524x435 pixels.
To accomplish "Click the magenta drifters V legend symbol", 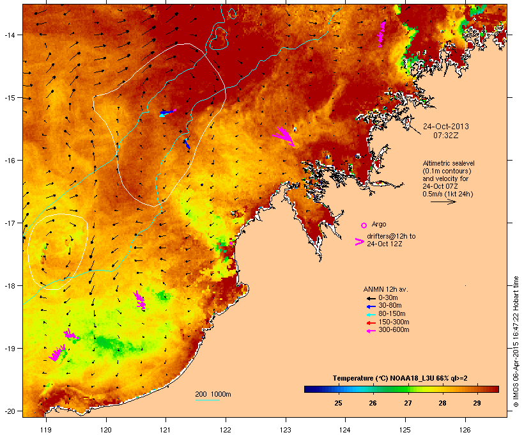I will click(x=360, y=242).
